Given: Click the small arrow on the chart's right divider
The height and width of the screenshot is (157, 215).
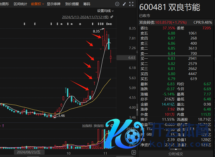Looking at the screenshot, I should (137, 110).
